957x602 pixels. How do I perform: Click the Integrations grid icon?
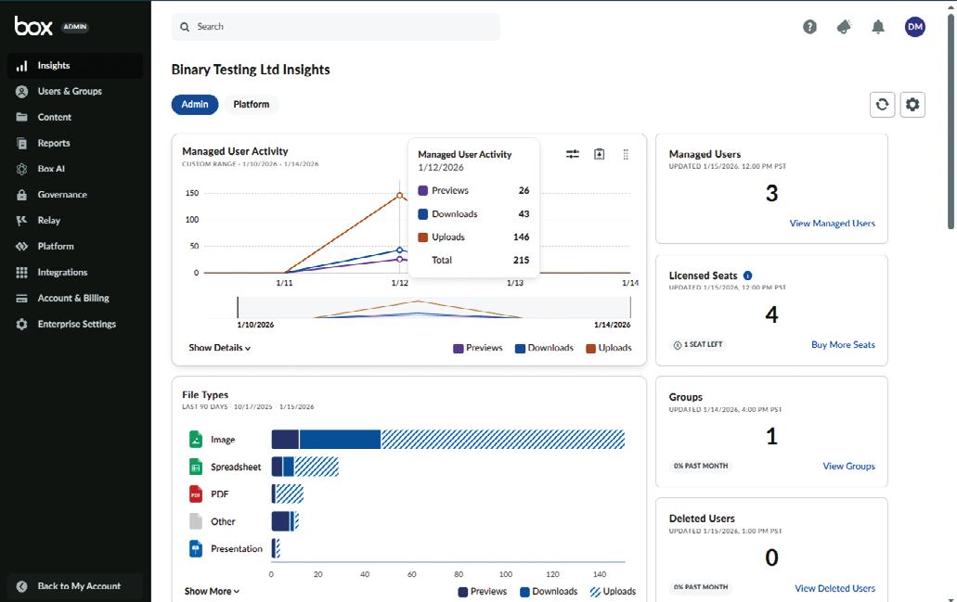click(21, 272)
